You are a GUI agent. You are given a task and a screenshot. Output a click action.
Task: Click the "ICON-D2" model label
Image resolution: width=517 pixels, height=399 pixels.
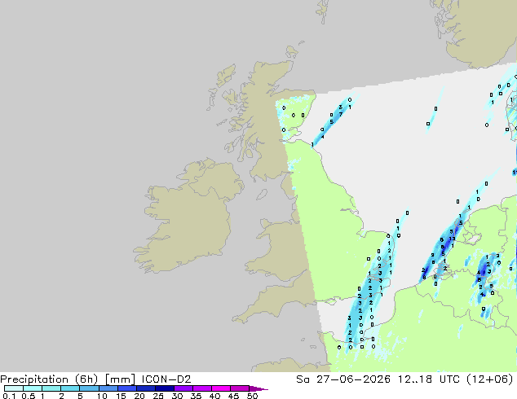pyautogui.click(x=166, y=379)
